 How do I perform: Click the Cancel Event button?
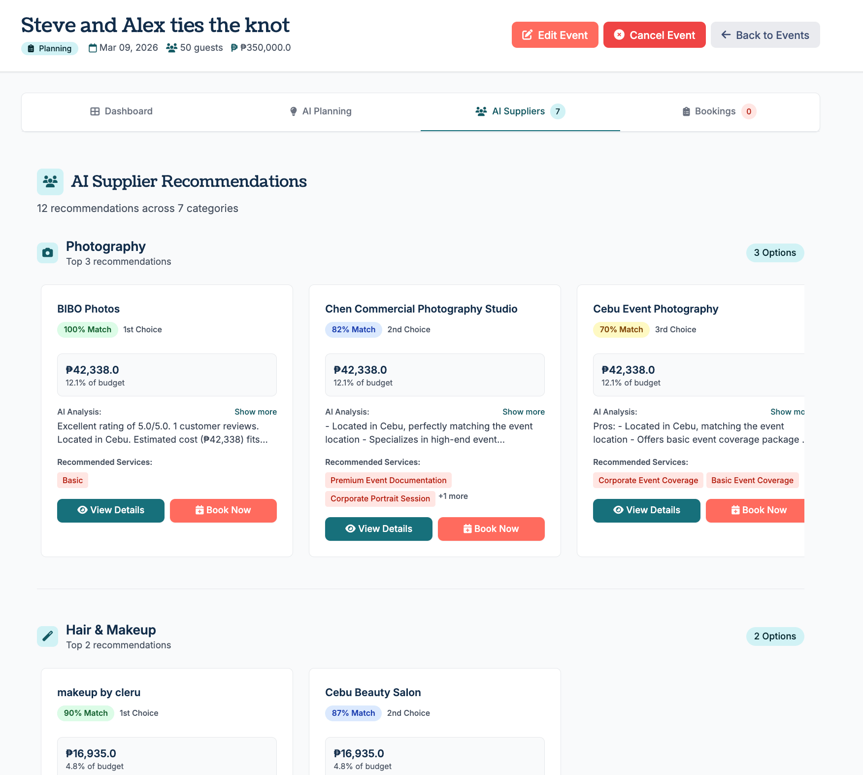654,35
